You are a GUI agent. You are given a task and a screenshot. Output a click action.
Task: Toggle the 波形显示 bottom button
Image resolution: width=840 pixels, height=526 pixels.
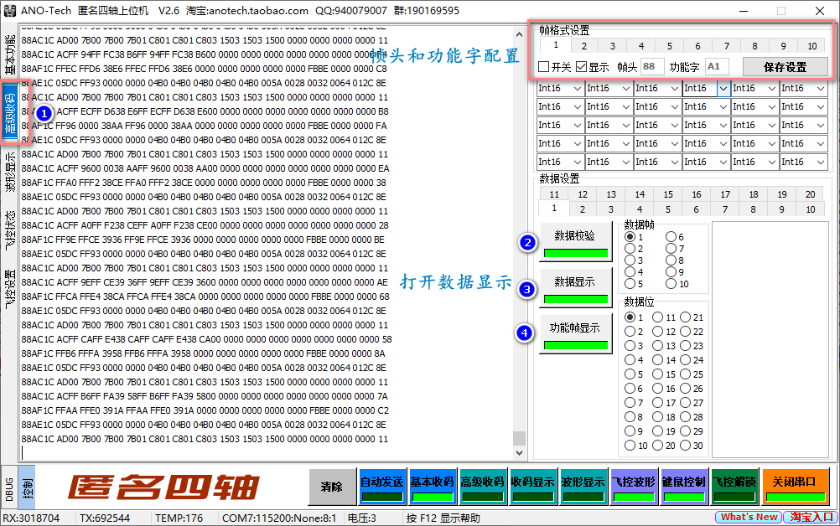[583, 487]
